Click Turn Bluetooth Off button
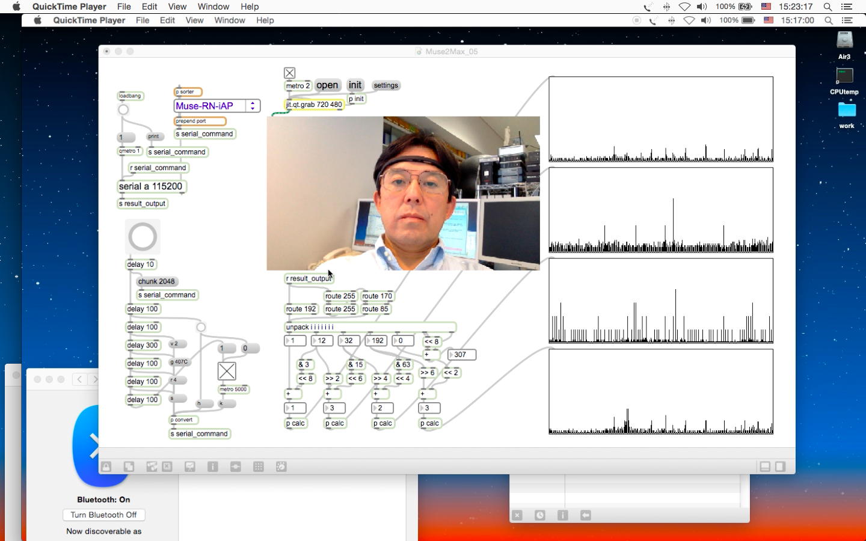 pyautogui.click(x=103, y=515)
